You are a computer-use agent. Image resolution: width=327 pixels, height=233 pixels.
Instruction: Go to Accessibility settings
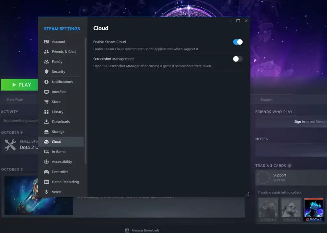[x=62, y=162]
